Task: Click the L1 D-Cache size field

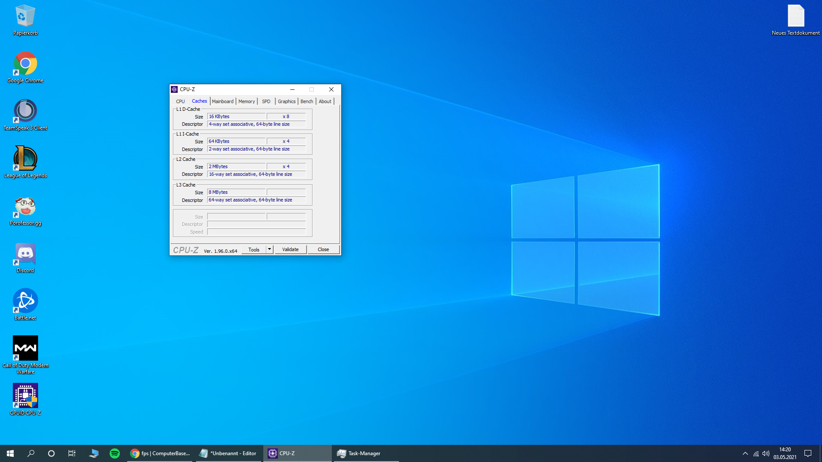Action: (236, 116)
